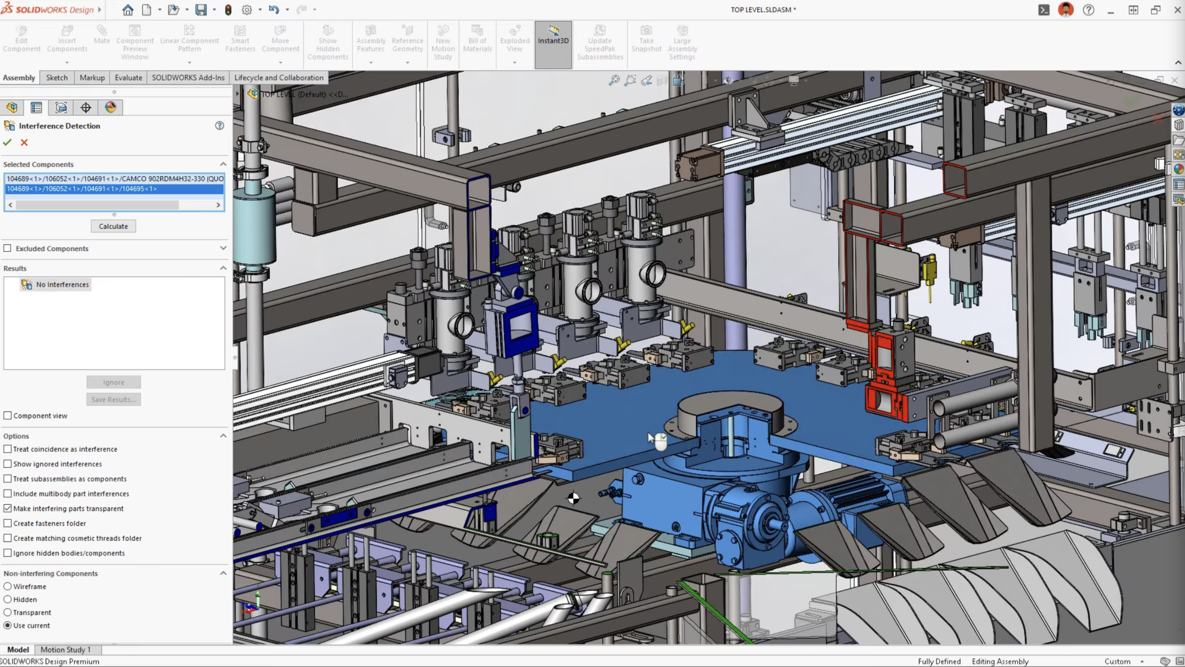Click the Interference Detection help icon
This screenshot has height=667, width=1185.
point(219,126)
